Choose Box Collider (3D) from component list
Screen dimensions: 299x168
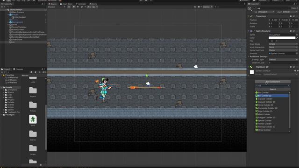272,92
